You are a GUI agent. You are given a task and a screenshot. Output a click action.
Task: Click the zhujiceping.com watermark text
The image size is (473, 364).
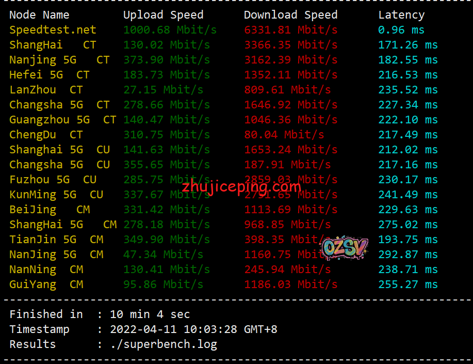coord(241,187)
